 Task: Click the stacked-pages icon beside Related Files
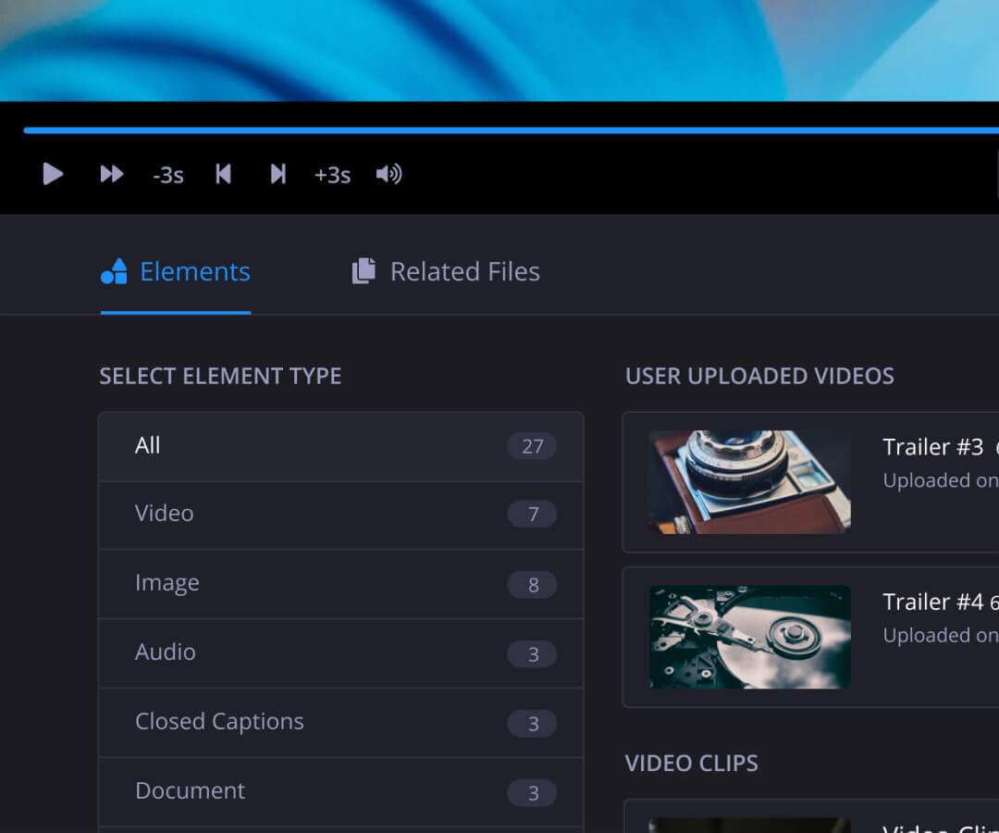pyautogui.click(x=363, y=271)
